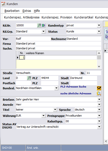Click the house icon on right panel
The image size is (108, 151).
click(106, 31)
